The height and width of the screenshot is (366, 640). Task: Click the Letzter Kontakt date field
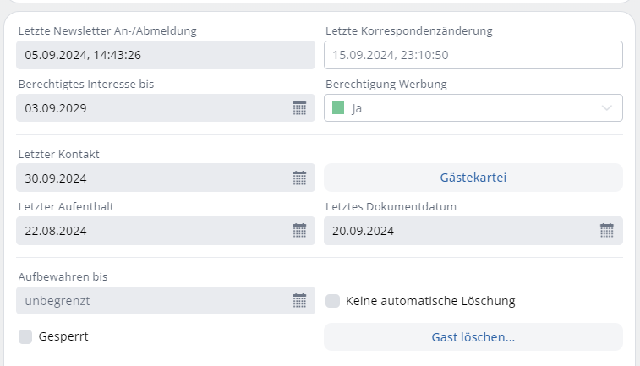152,178
